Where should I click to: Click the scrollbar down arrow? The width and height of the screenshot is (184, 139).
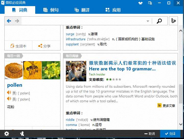click(x=181, y=124)
